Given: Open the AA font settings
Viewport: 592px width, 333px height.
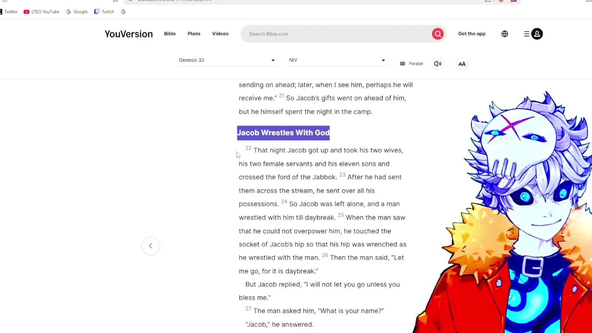Looking at the screenshot, I should pos(462,64).
